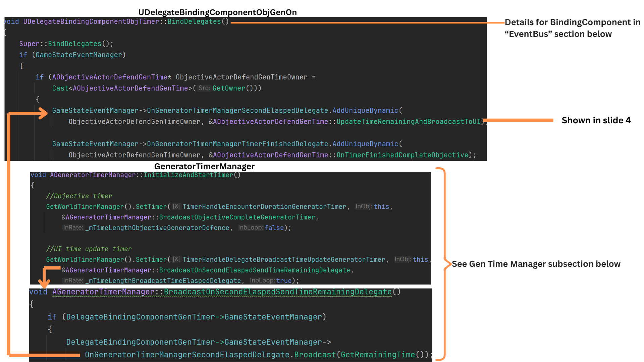Click the brace below the DelegateBindingComponentGenTimer if statement

(50, 329)
